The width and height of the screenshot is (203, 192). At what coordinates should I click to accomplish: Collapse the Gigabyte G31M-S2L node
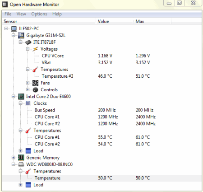pyautogui.click(x=14, y=35)
